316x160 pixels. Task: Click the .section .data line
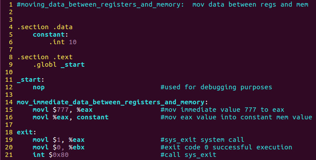click(45, 27)
